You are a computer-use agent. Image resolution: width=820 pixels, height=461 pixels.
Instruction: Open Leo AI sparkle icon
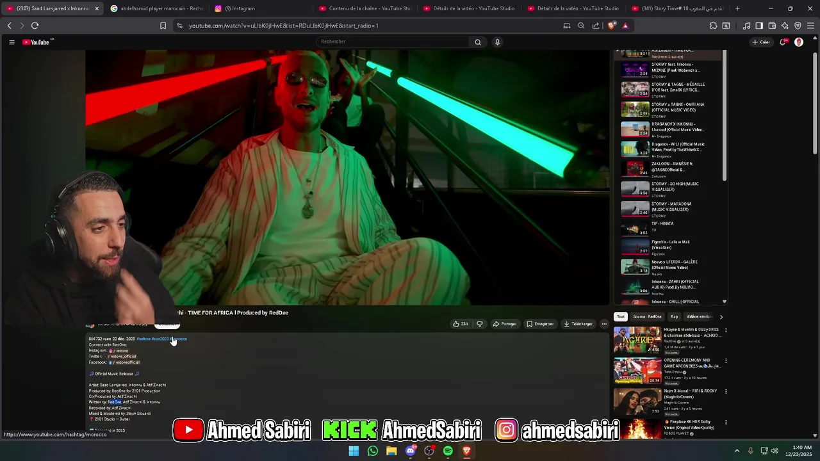pyautogui.click(x=785, y=26)
